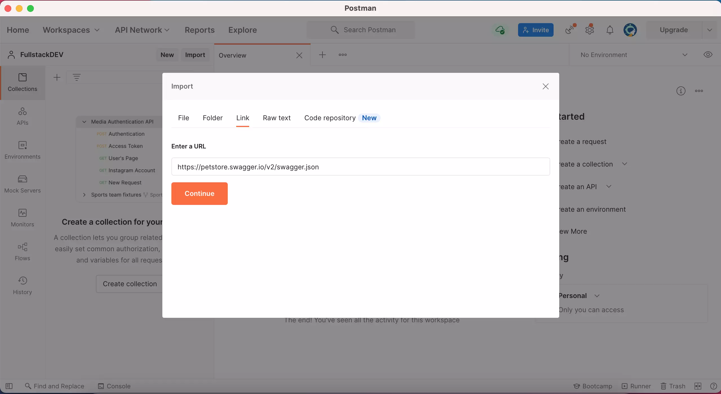The height and width of the screenshot is (394, 721).
Task: Click the workspace info icon
Action: click(x=681, y=91)
